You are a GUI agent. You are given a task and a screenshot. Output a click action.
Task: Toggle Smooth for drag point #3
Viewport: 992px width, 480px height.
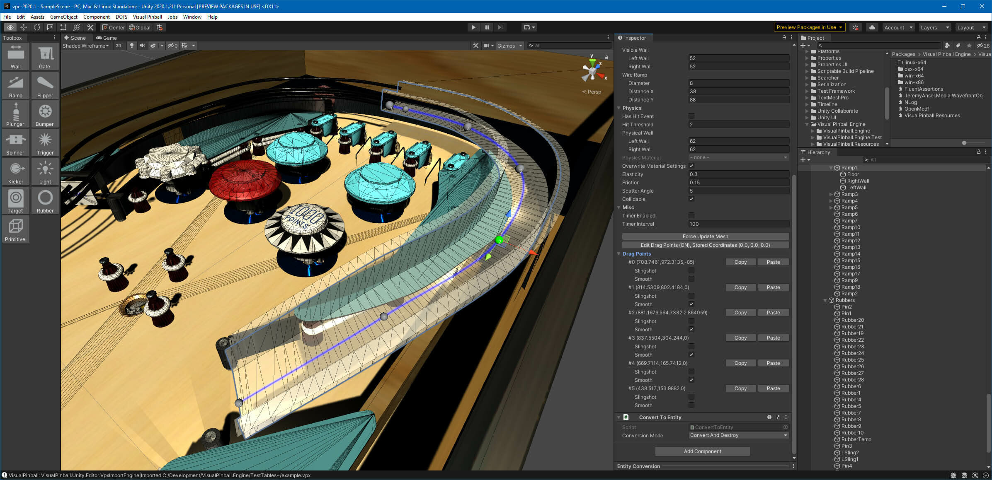[691, 355]
